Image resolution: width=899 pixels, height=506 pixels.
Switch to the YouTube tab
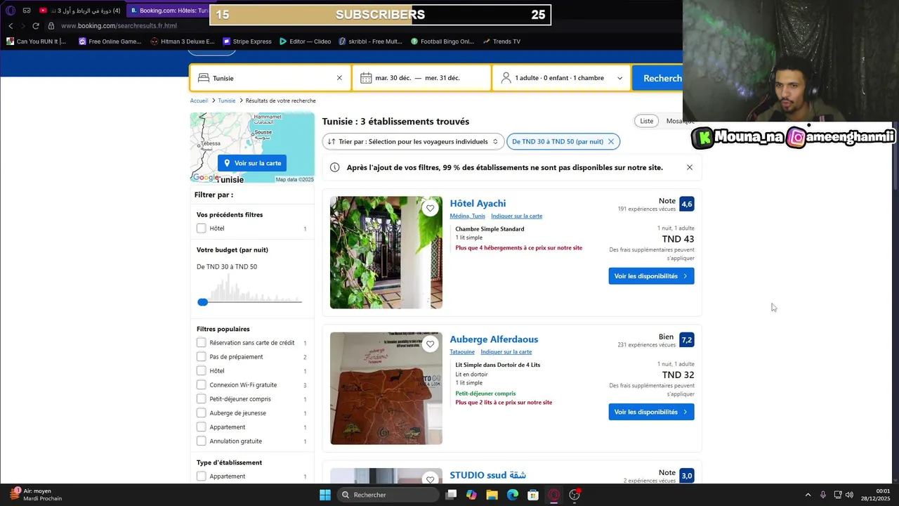[x=80, y=11]
